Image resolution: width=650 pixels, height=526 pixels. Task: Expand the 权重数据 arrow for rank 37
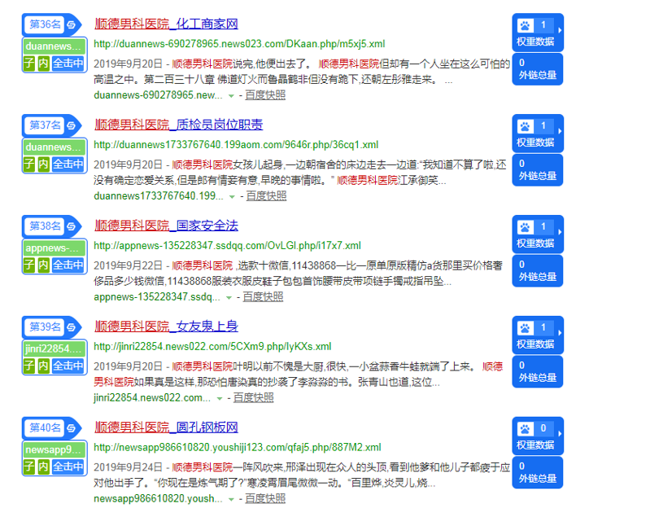560,131
